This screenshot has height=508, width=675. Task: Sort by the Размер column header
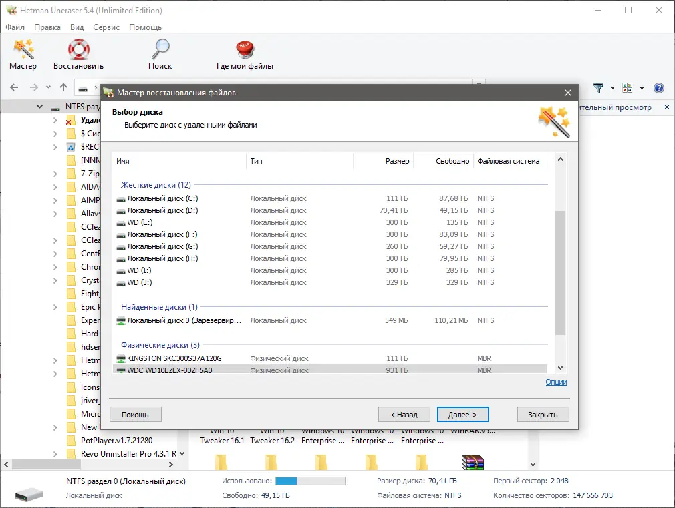click(x=384, y=161)
